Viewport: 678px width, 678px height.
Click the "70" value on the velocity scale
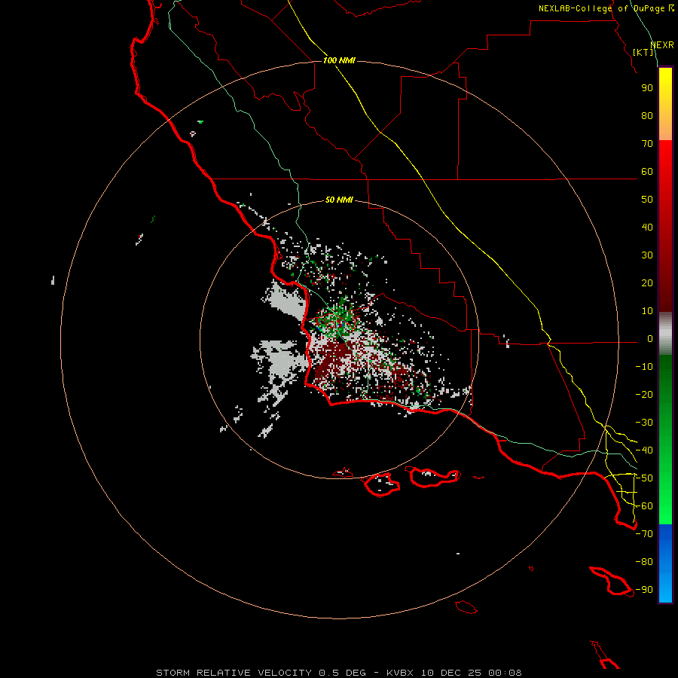click(x=647, y=144)
